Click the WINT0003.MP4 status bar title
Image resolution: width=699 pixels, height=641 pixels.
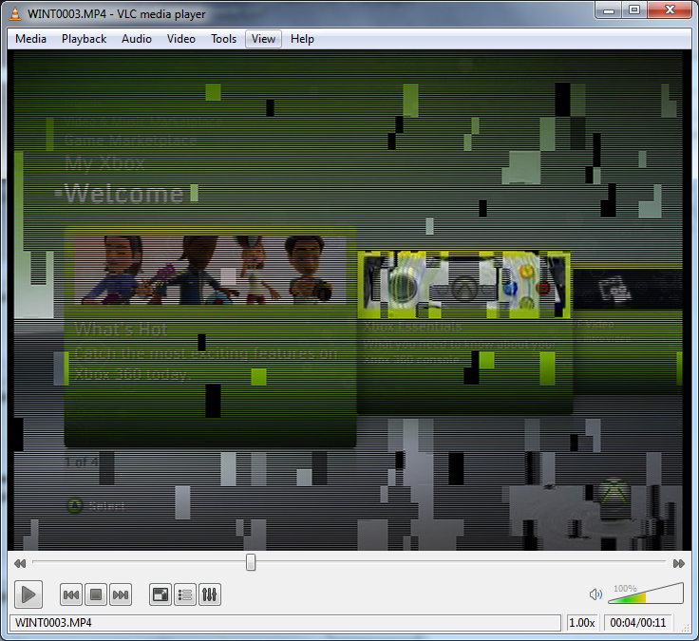285,623
